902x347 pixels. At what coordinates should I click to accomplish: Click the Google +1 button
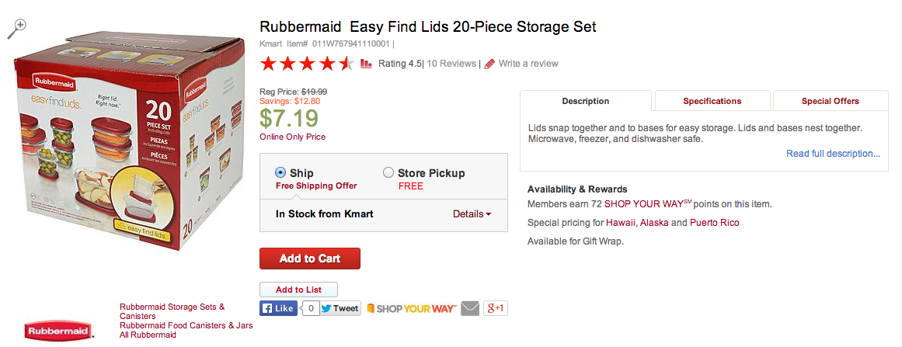click(496, 308)
